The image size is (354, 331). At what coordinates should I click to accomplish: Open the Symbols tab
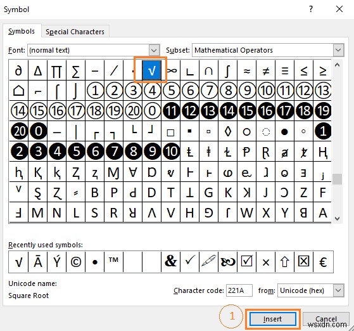pos(22,31)
